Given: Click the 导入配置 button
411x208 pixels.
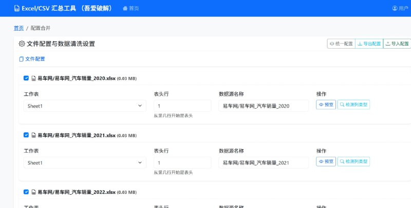Looking at the screenshot, I should (x=397, y=44).
